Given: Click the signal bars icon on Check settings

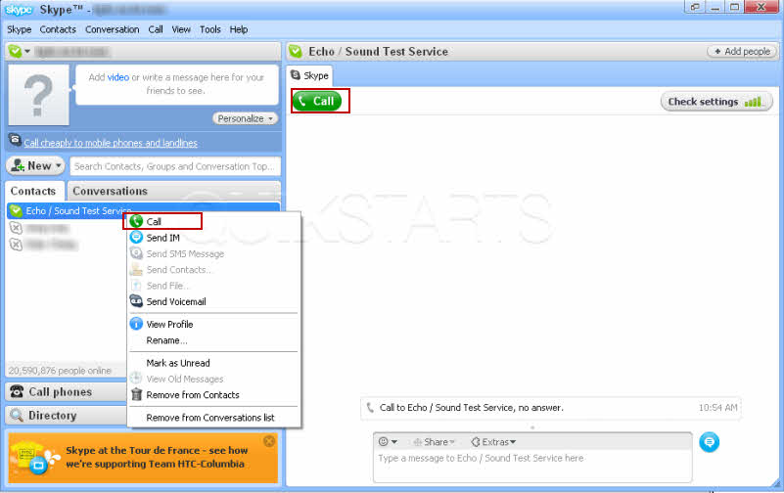Looking at the screenshot, I should (753, 102).
